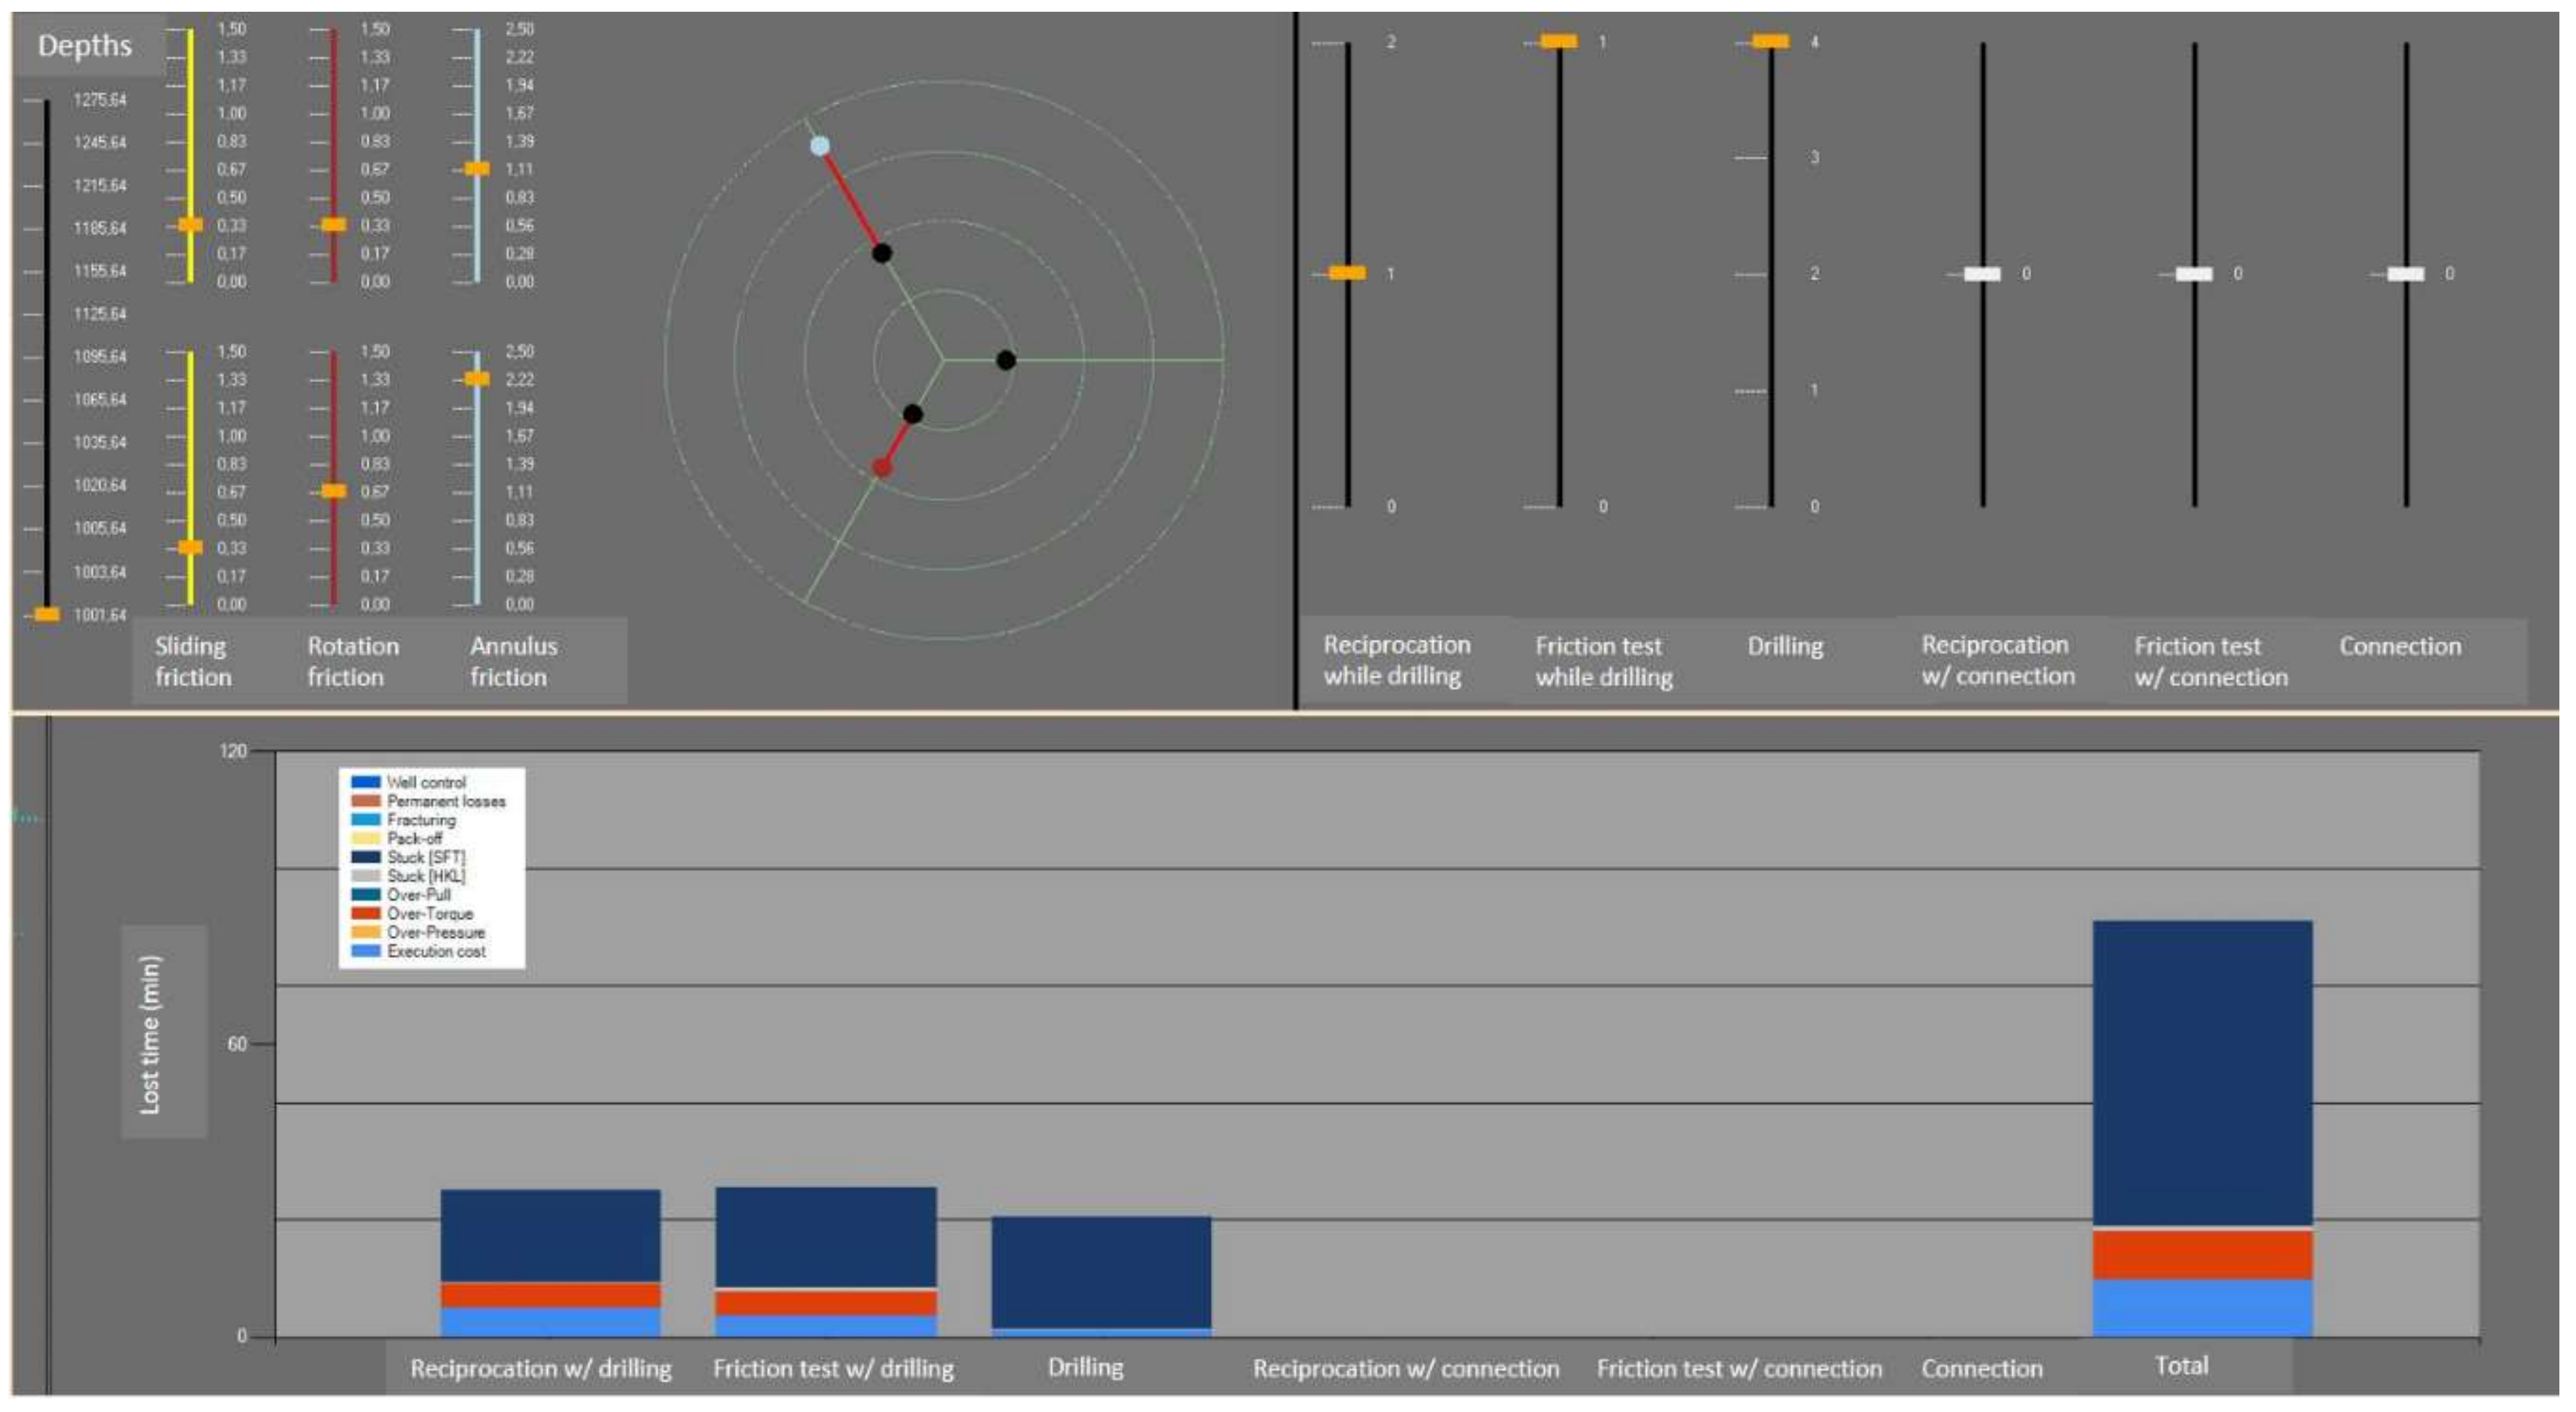The height and width of the screenshot is (1412, 2576).
Task: Click black dot on the horizontal radar axis
Action: [1006, 360]
